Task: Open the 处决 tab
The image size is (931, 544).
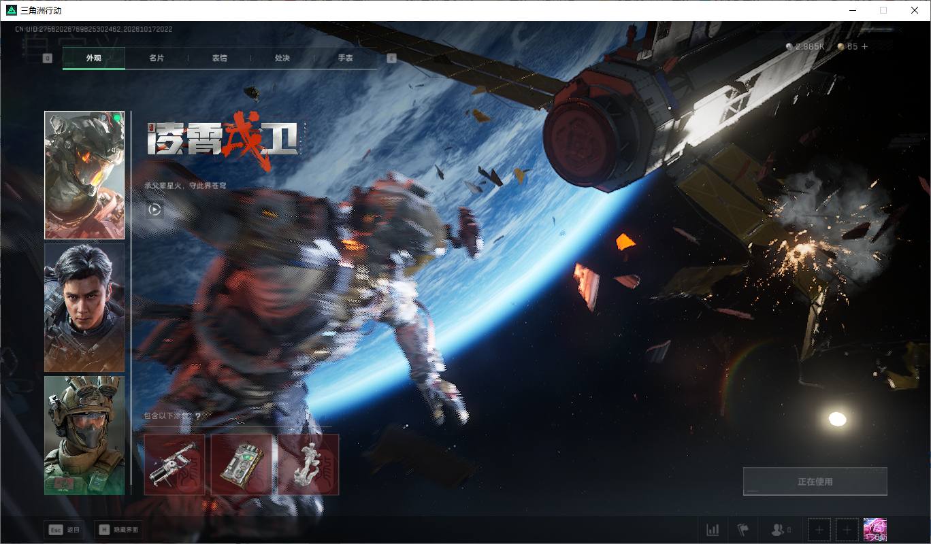Action: [x=282, y=58]
